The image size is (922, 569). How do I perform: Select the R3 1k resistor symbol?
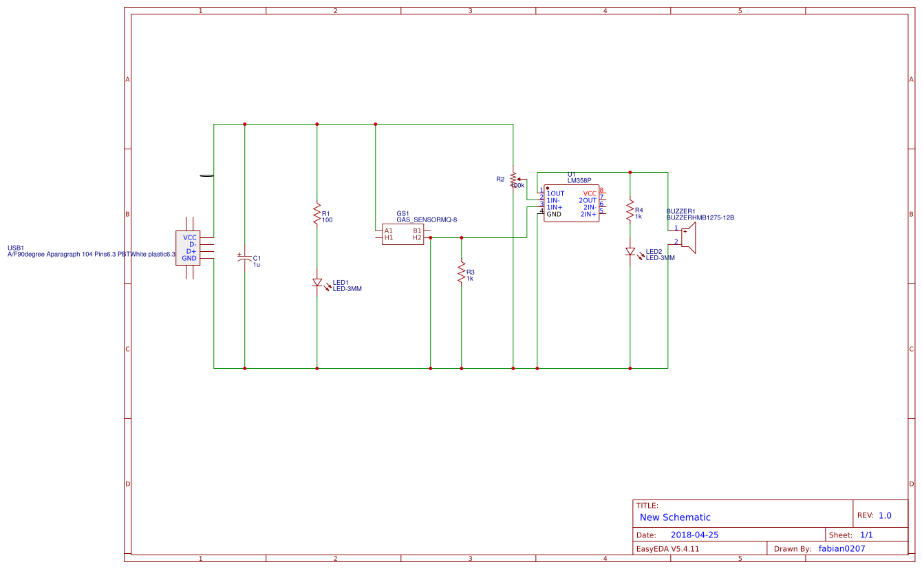point(462,273)
